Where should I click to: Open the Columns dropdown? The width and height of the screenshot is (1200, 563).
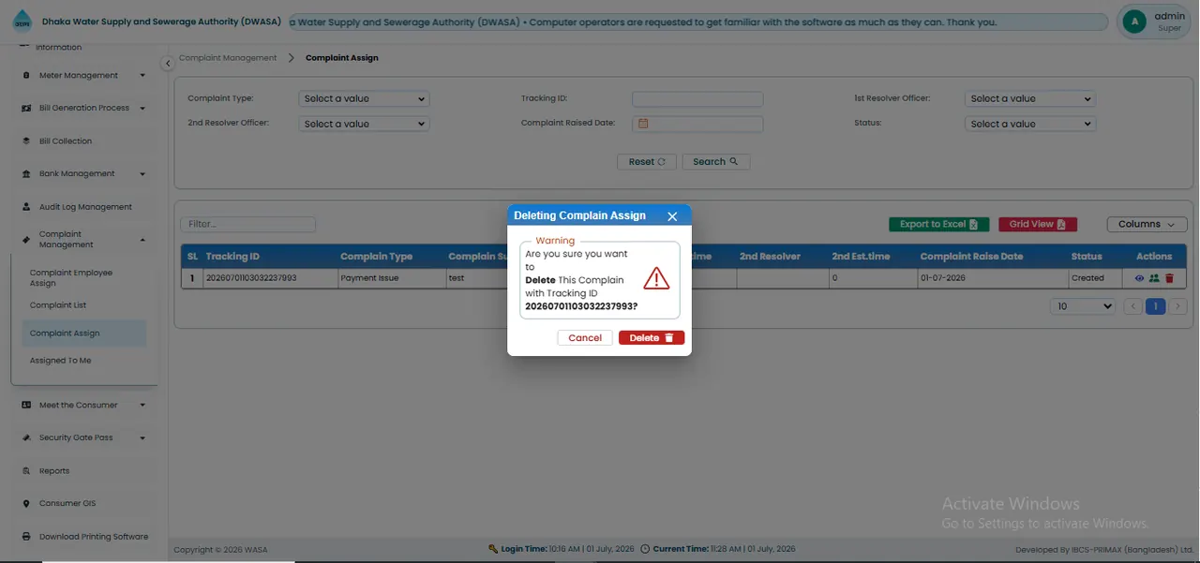point(1147,225)
